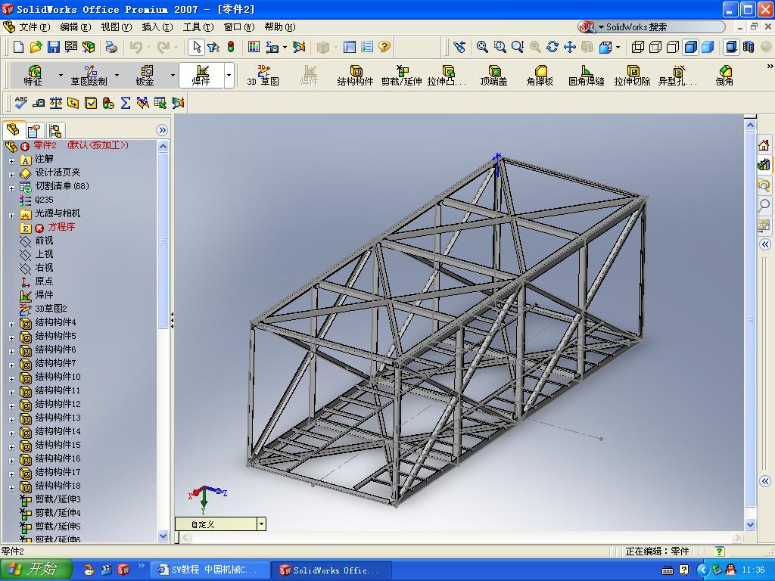This screenshot has height=581, width=775.
Task: Open the 文件(F) menu
Action: (34, 26)
